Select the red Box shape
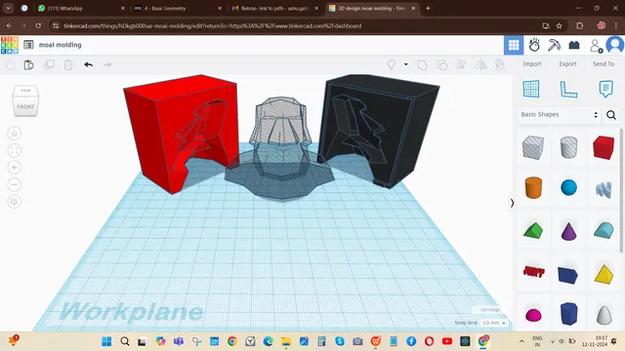 point(604,147)
